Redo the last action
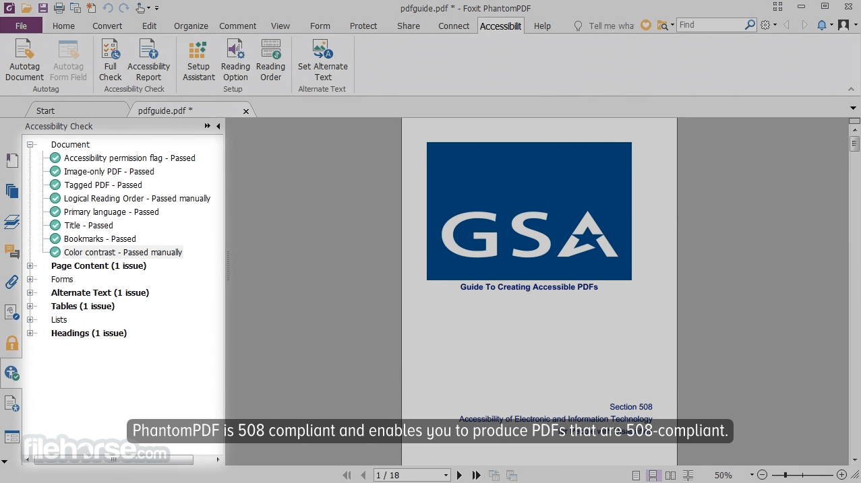861x483 pixels. click(123, 8)
